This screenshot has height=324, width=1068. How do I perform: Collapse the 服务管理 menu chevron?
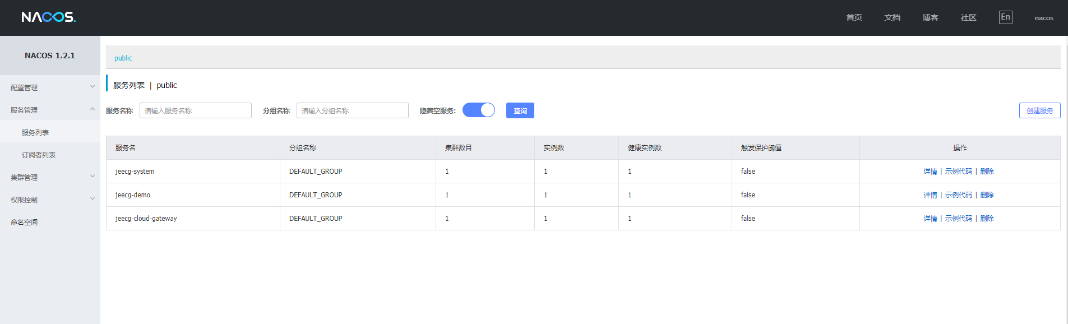[93, 109]
